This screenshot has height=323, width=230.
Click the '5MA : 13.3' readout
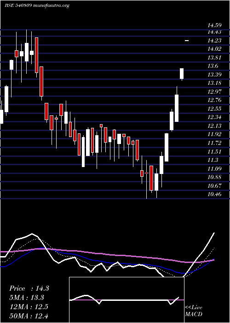(27, 298)
